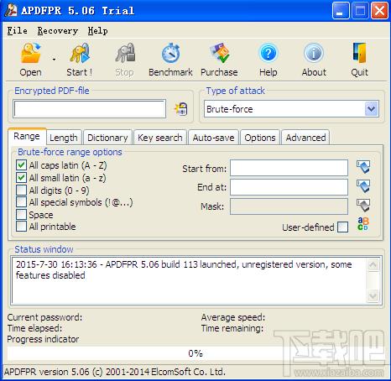Click status window scrollbar down arrow
The height and width of the screenshot is (381, 391).
(x=373, y=295)
